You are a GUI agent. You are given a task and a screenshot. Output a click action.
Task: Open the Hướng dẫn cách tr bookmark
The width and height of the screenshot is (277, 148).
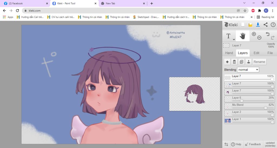click(176, 17)
